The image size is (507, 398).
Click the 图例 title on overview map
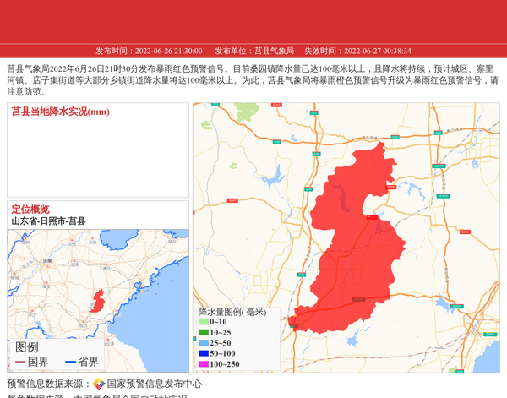27,347
